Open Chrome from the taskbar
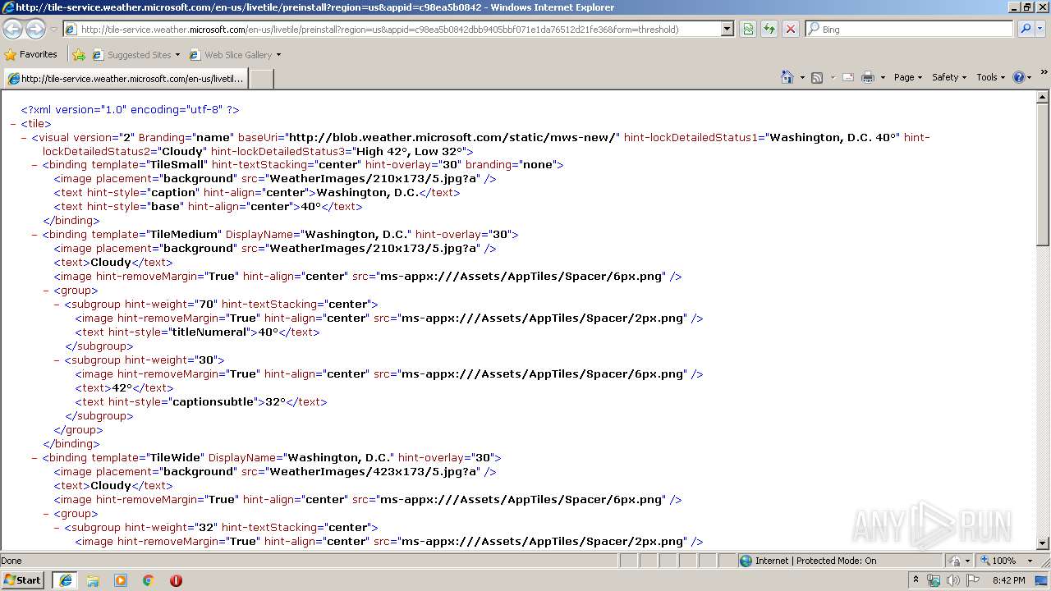This screenshot has width=1051, height=591. coord(149,580)
